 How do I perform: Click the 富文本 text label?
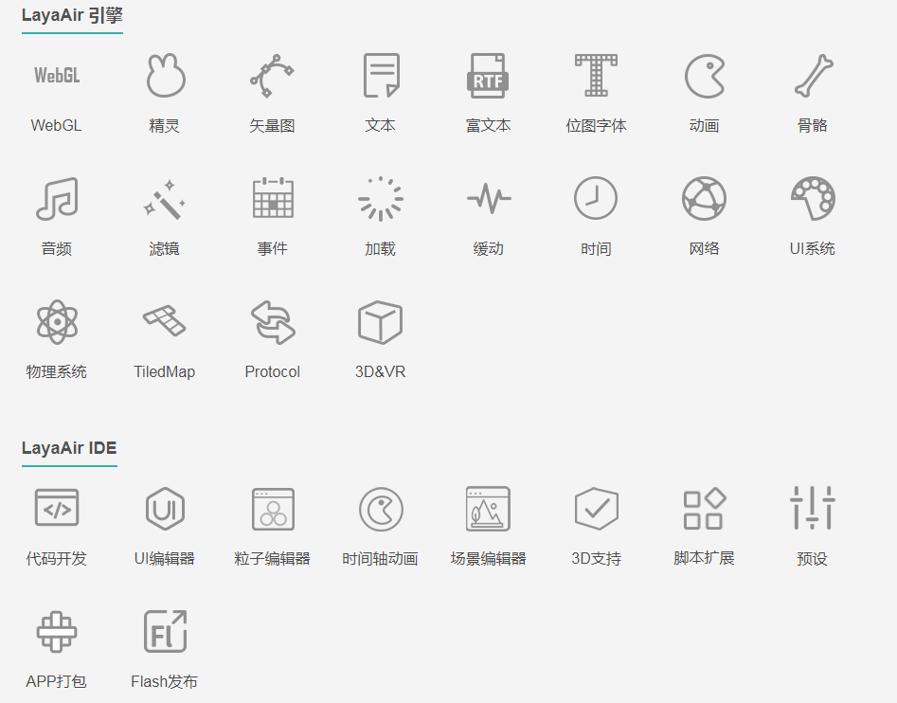[488, 125]
